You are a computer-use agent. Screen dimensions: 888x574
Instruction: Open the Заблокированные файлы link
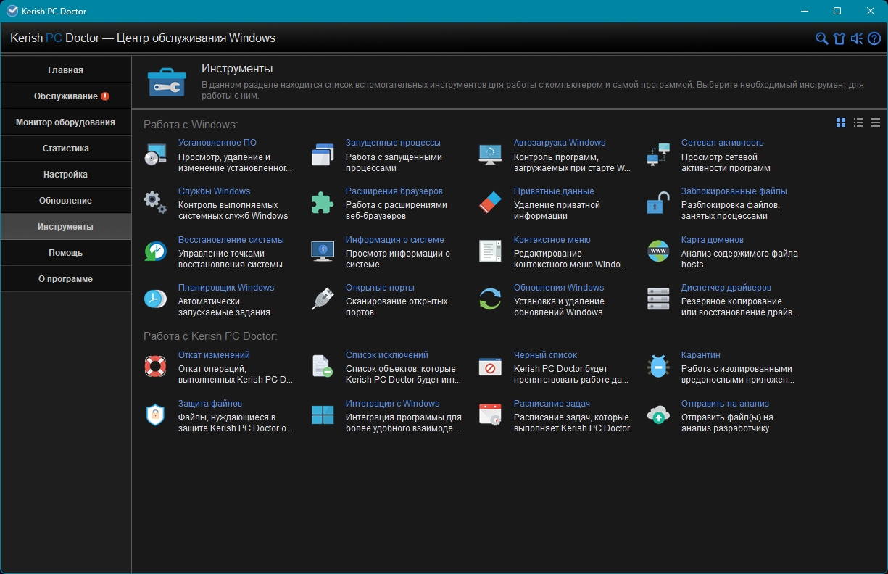coord(734,191)
